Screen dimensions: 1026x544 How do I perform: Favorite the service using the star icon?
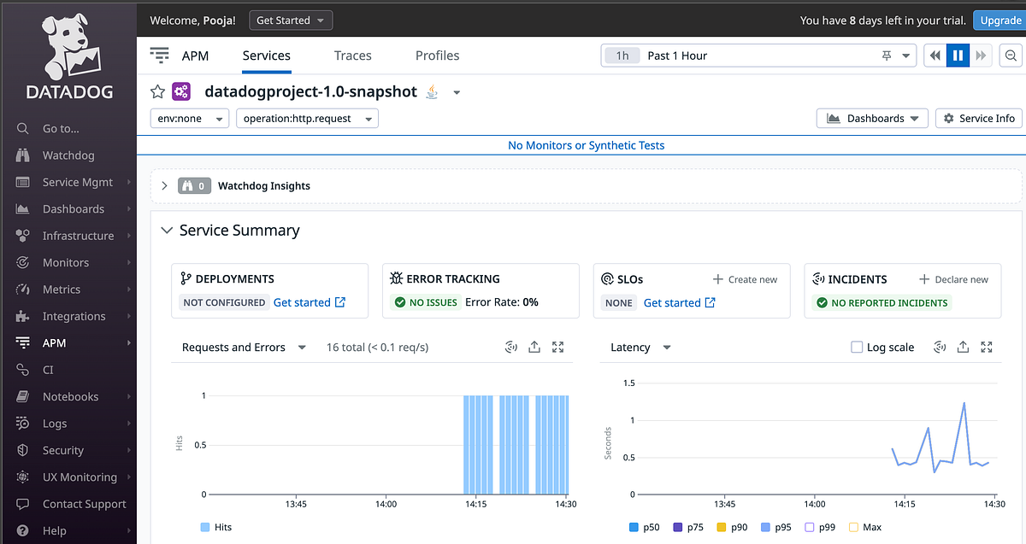(156, 91)
